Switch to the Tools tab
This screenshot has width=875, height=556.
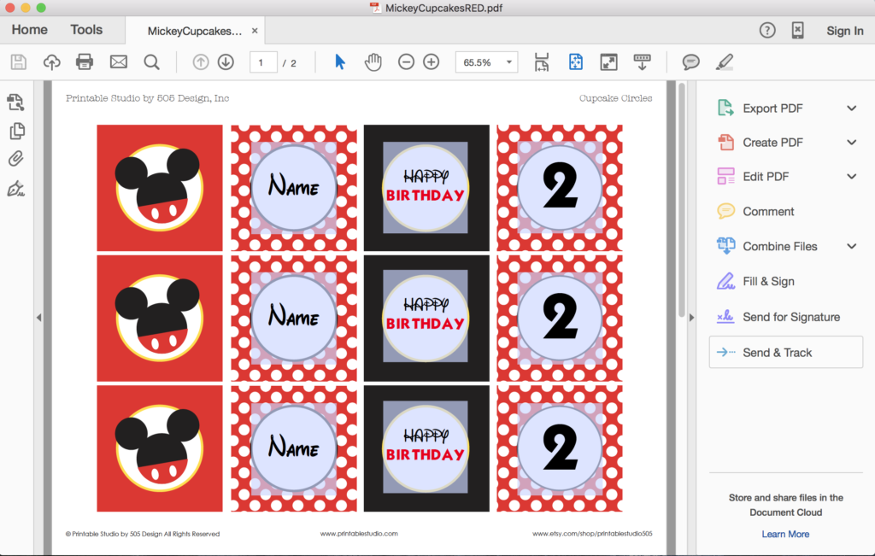tap(86, 30)
